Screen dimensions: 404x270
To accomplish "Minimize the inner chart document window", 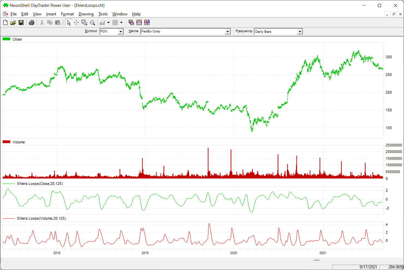I will [x=387, y=14].
